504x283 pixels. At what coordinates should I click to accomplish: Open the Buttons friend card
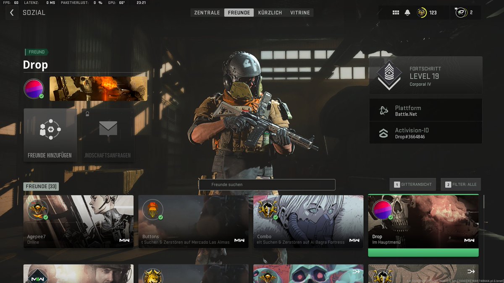point(194,221)
